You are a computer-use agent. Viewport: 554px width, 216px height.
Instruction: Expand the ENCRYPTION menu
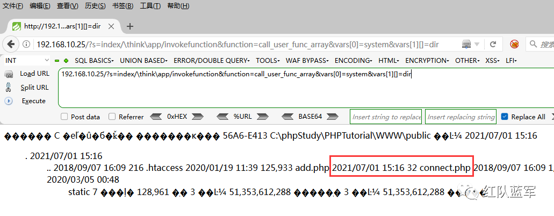[428, 61]
